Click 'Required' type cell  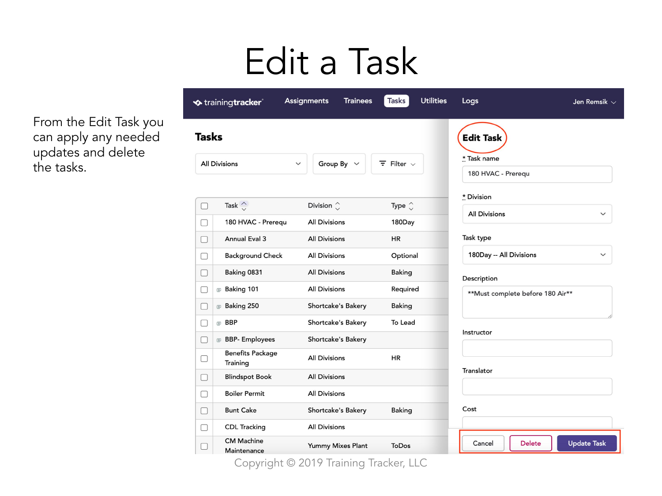405,289
